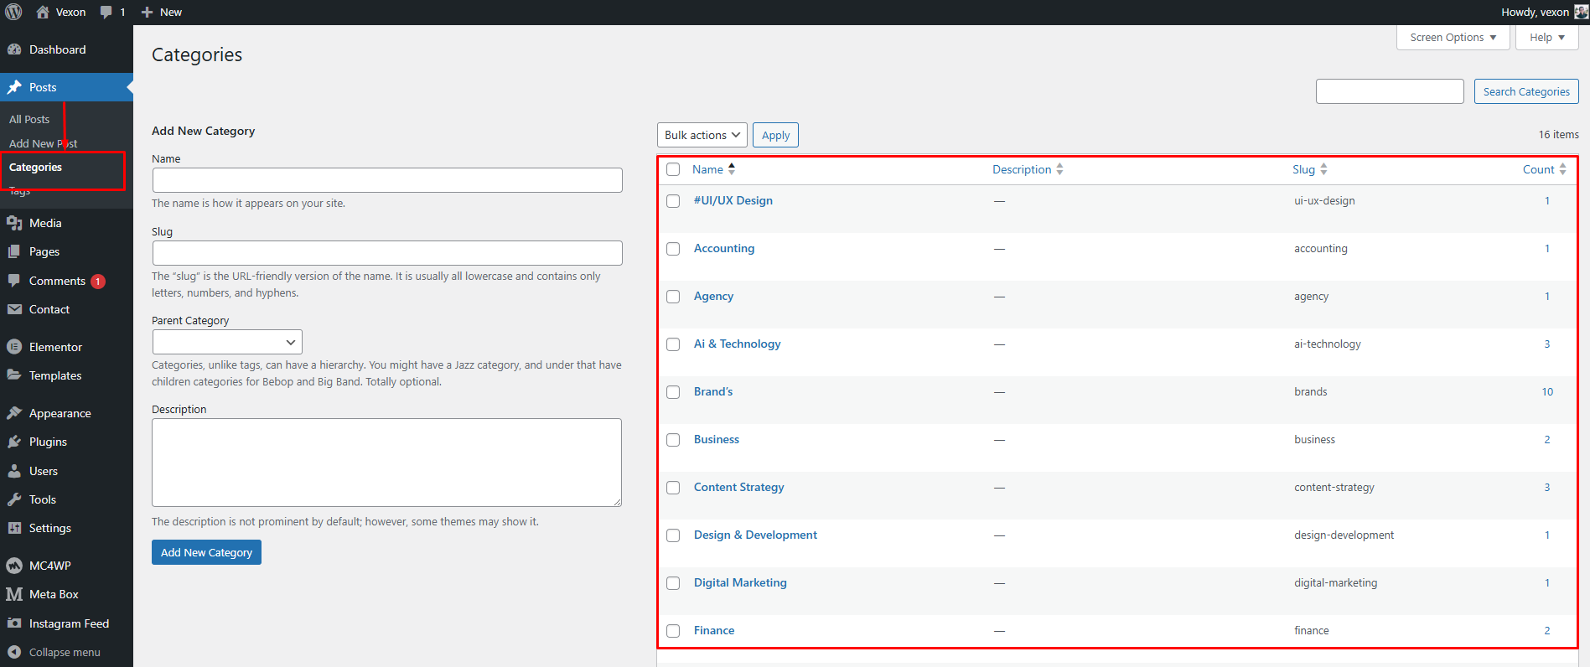This screenshot has width=1590, height=667.
Task: Expand the Help panel
Action: [1547, 38]
